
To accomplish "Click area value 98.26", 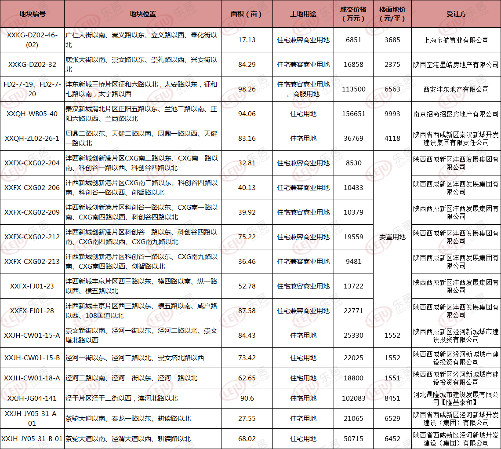I will point(247,89).
